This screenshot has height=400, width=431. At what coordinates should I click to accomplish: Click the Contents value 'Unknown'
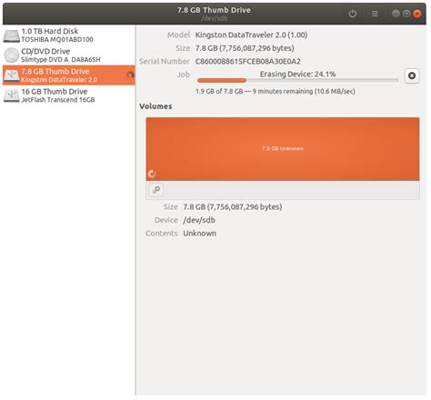tap(199, 234)
